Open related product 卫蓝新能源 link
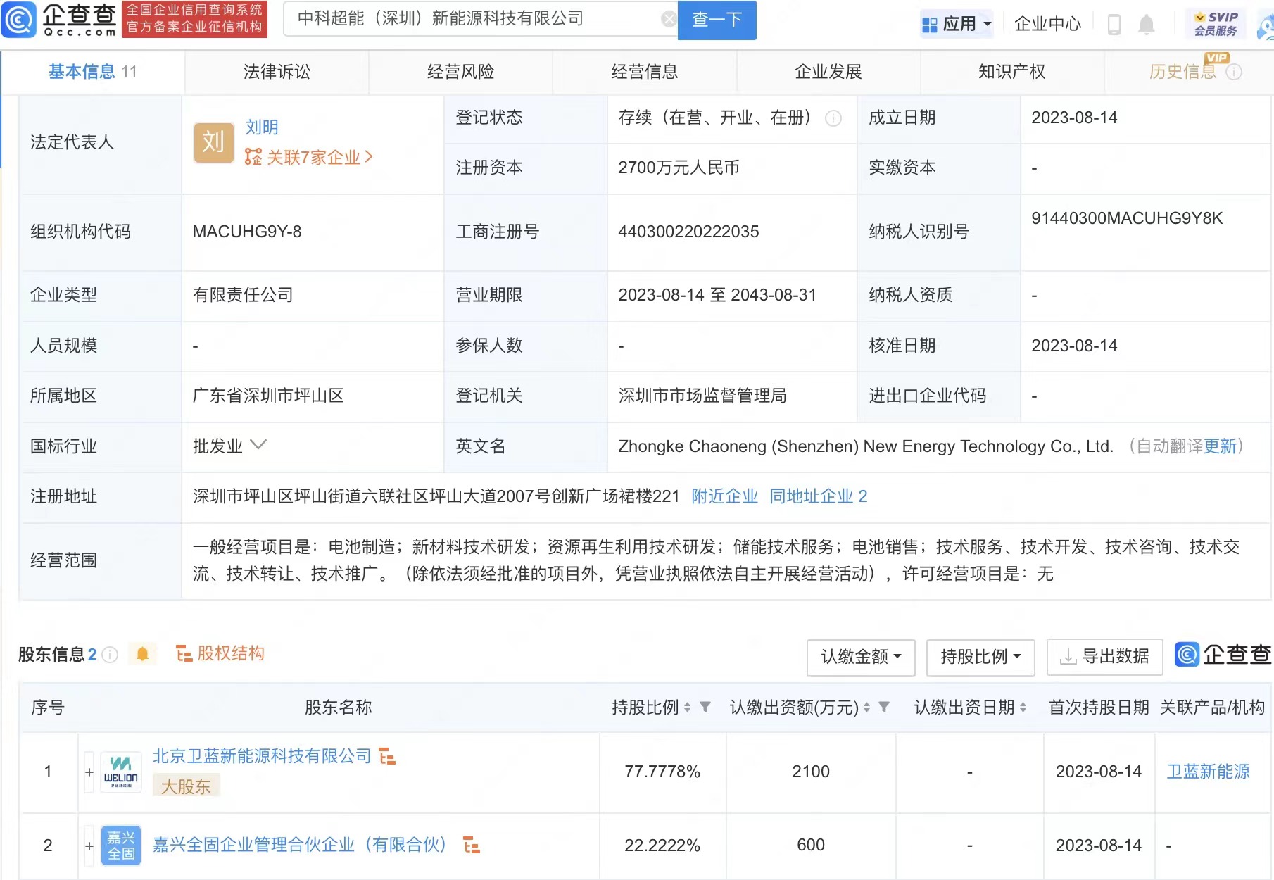 1208,772
